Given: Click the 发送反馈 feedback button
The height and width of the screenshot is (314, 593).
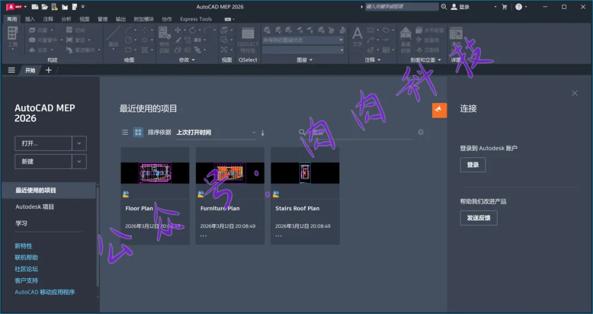Looking at the screenshot, I should pos(478,218).
